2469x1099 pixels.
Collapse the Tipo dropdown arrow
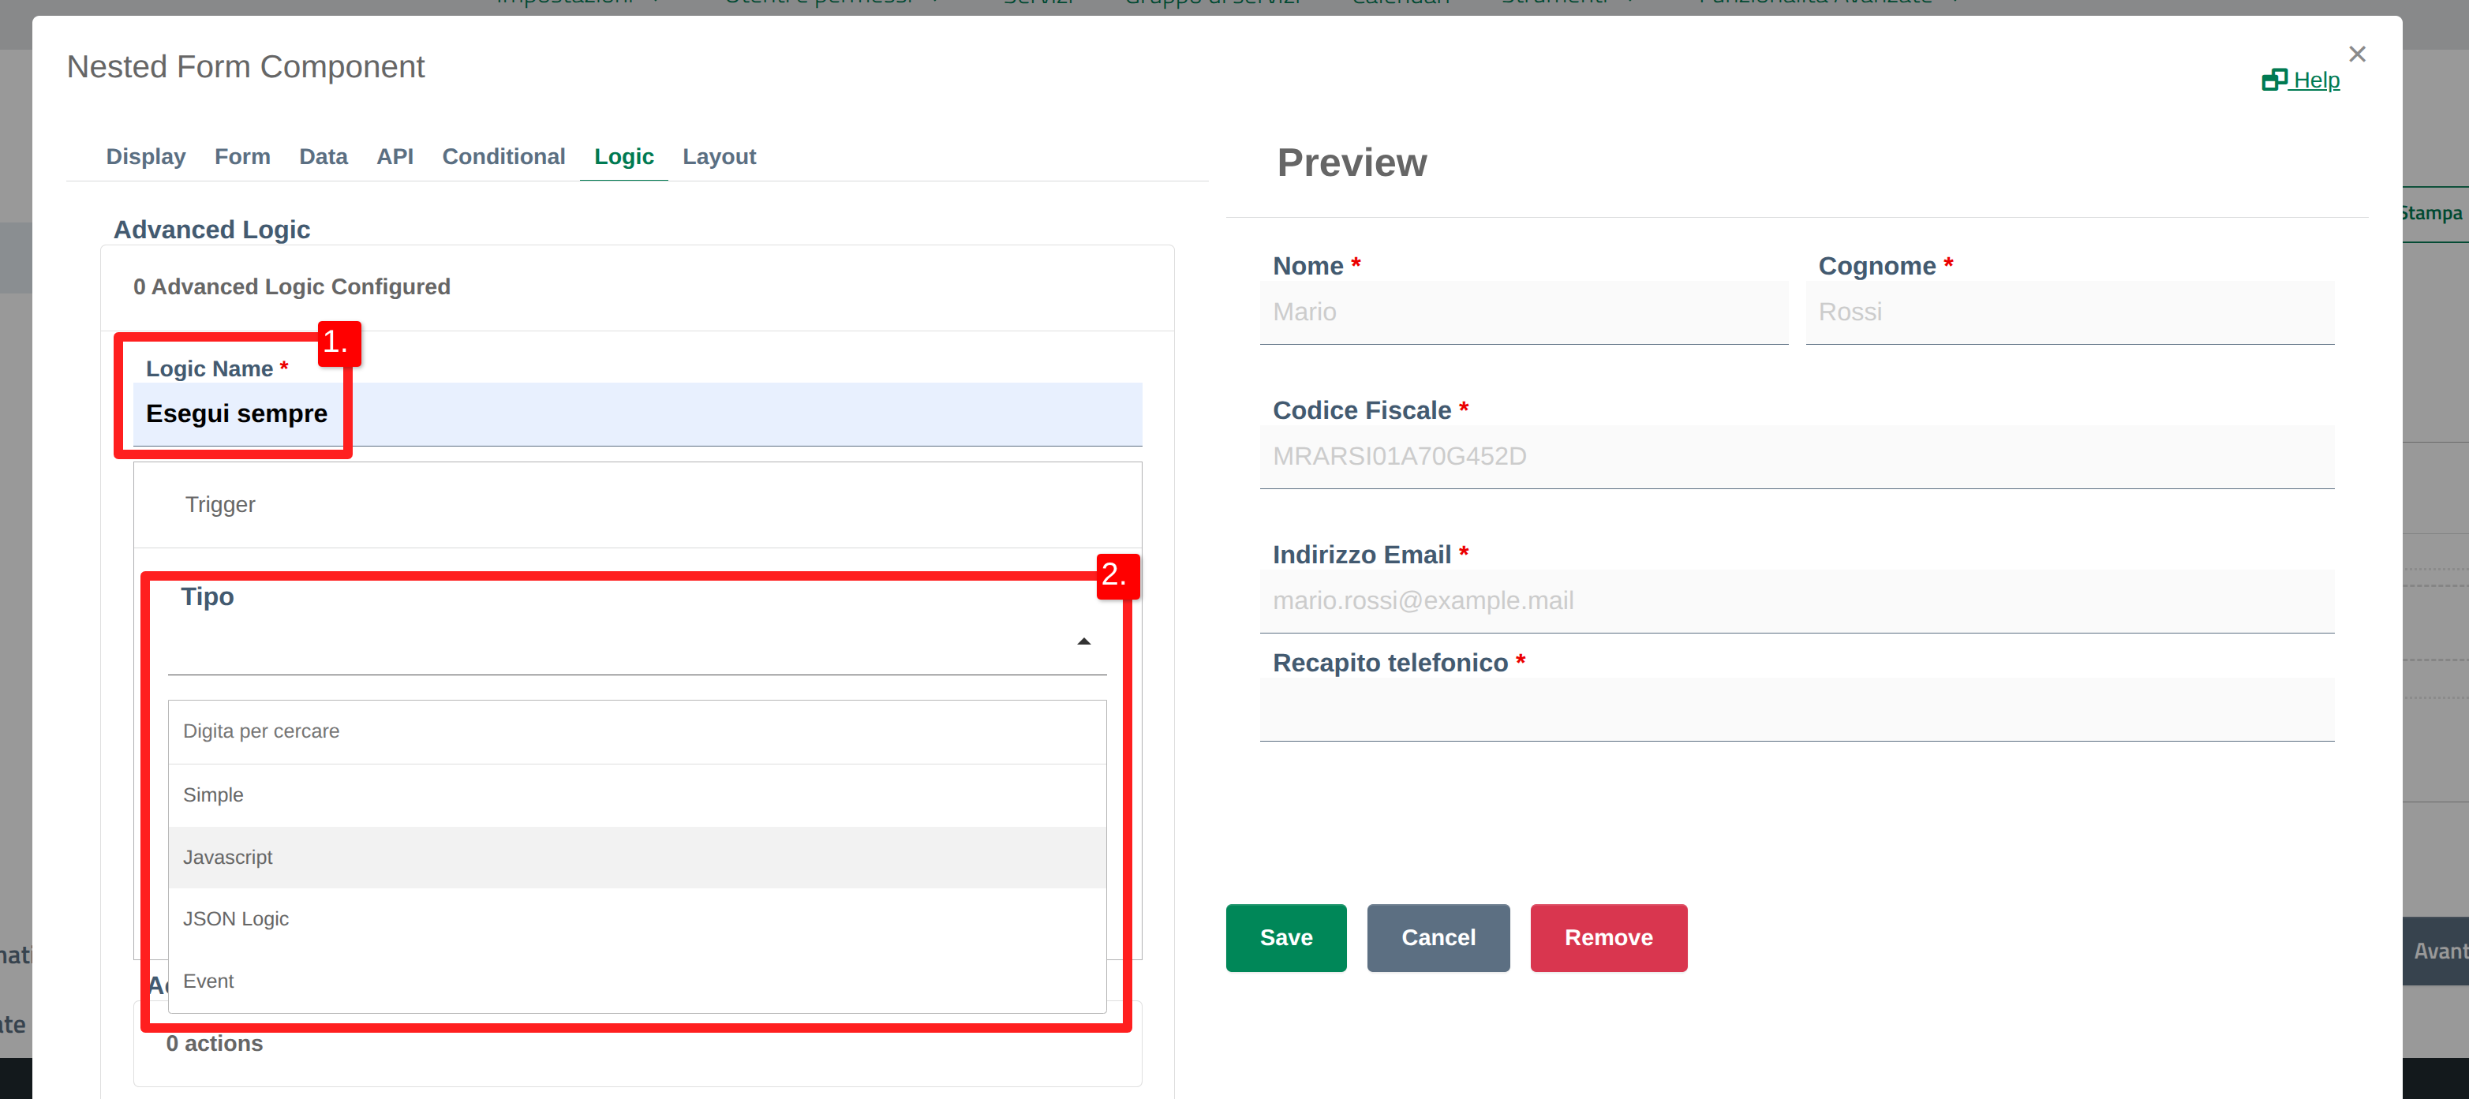pos(1083,642)
